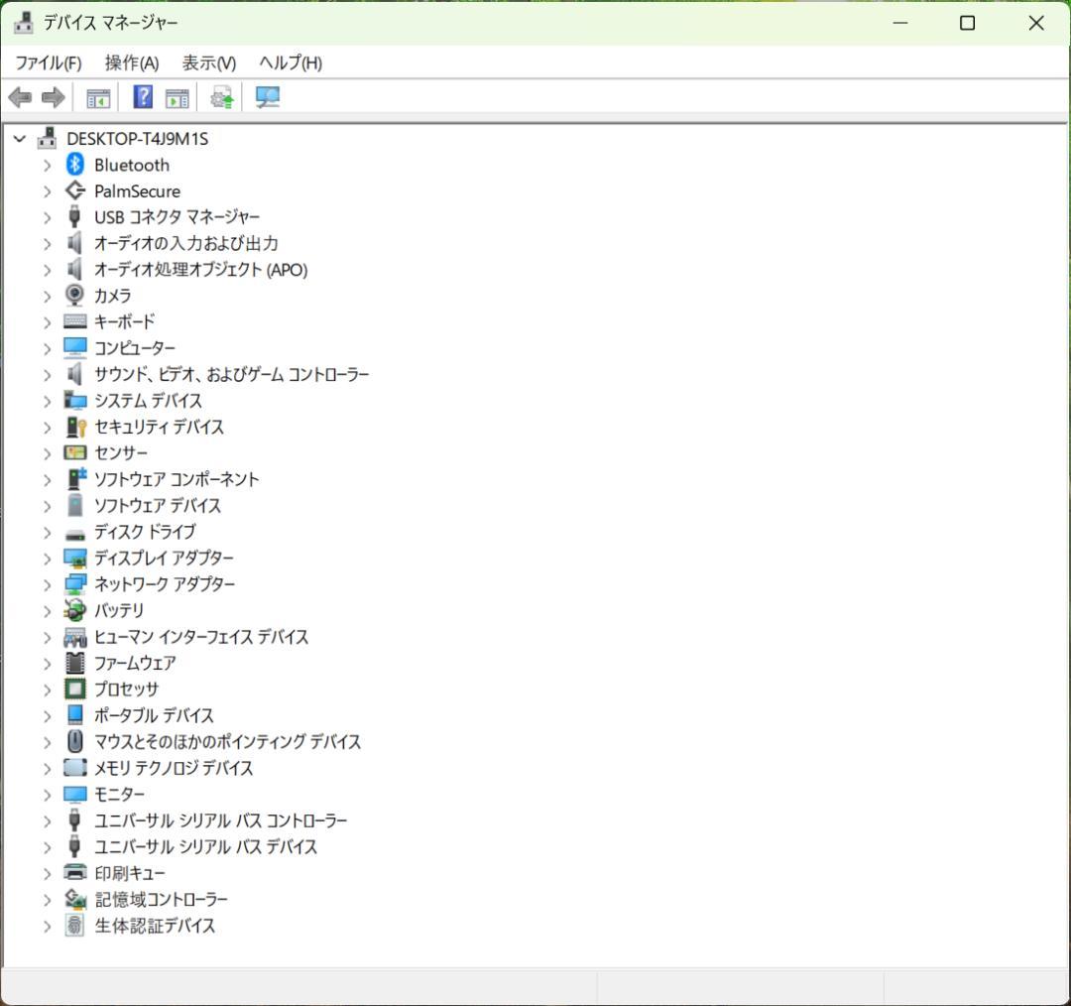The height and width of the screenshot is (1006, 1071).
Task: Click the show/hide console tree toolbar icon
Action: tap(98, 97)
